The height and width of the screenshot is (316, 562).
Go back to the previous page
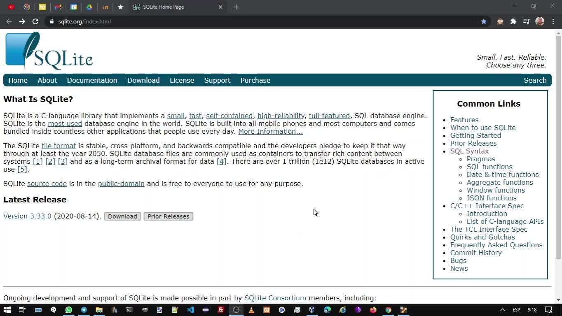[x=9, y=21]
